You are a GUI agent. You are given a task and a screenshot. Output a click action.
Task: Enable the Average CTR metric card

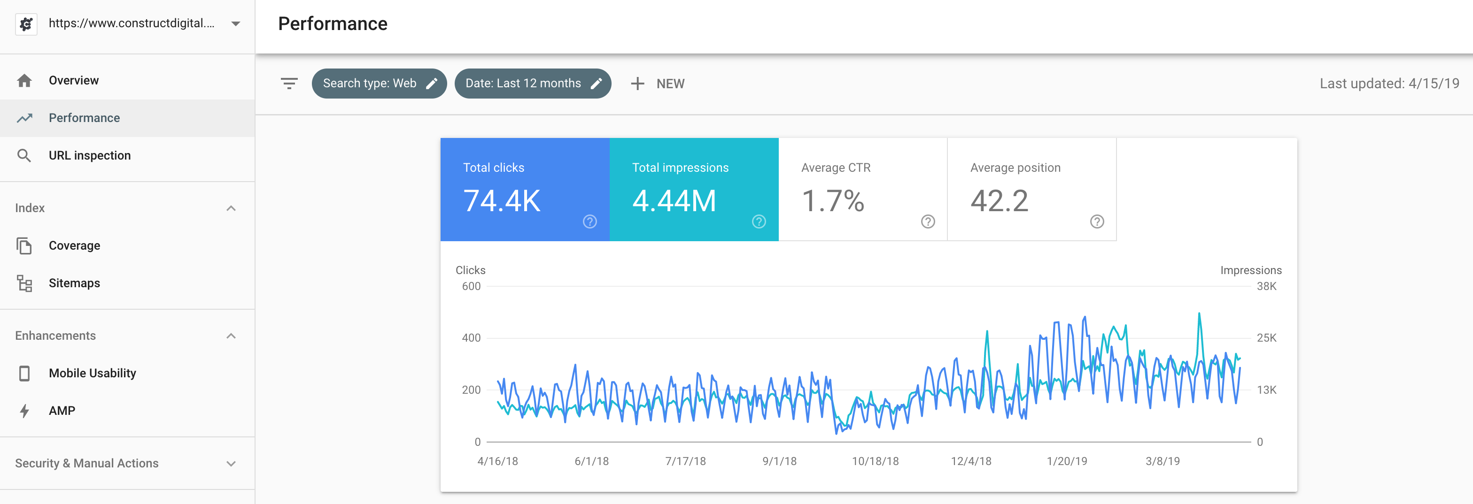coord(862,189)
